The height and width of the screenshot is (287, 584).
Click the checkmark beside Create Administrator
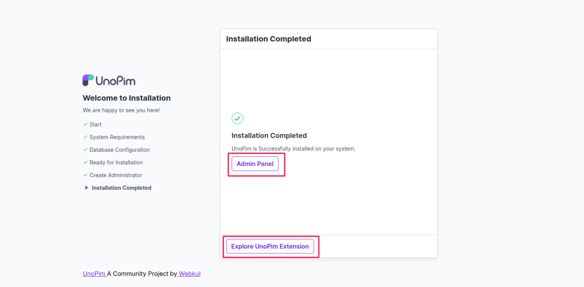pyautogui.click(x=86, y=175)
